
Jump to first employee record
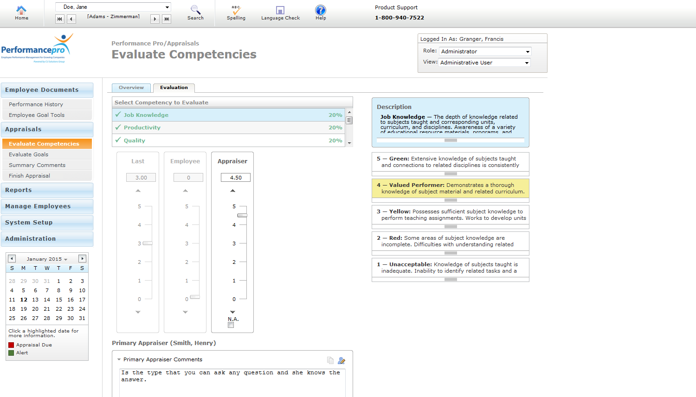click(x=59, y=19)
